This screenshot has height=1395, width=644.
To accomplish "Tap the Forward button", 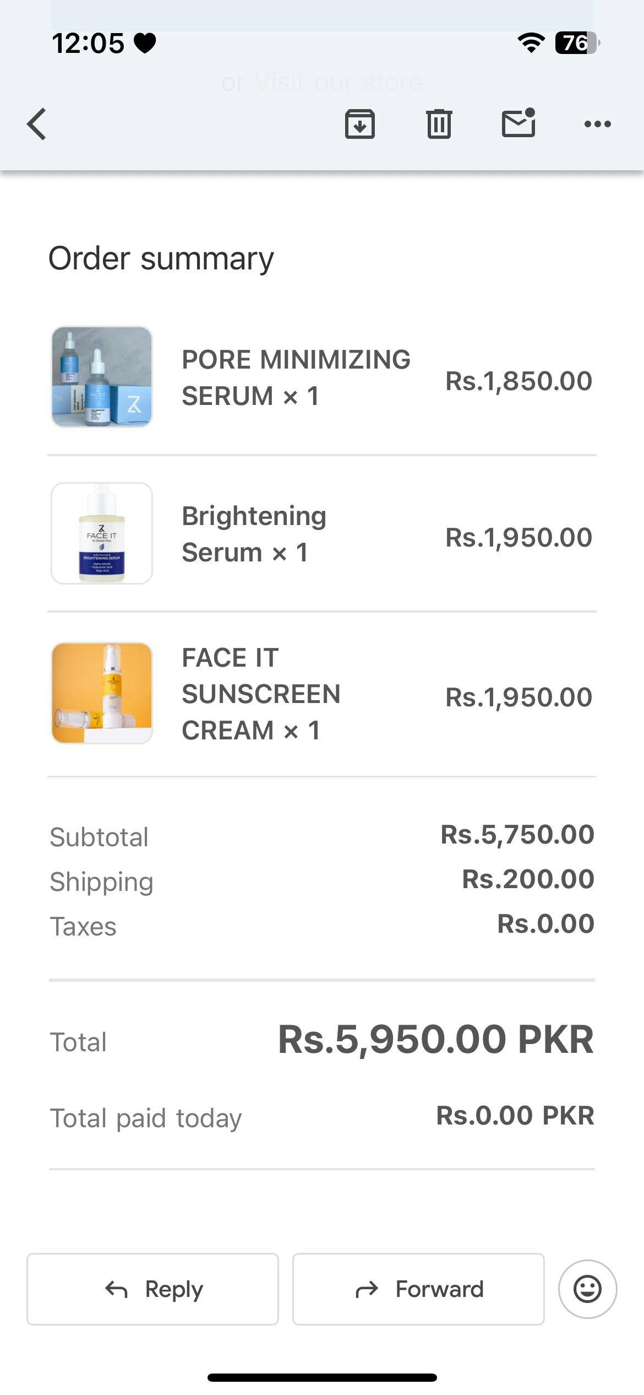I will tap(418, 1289).
